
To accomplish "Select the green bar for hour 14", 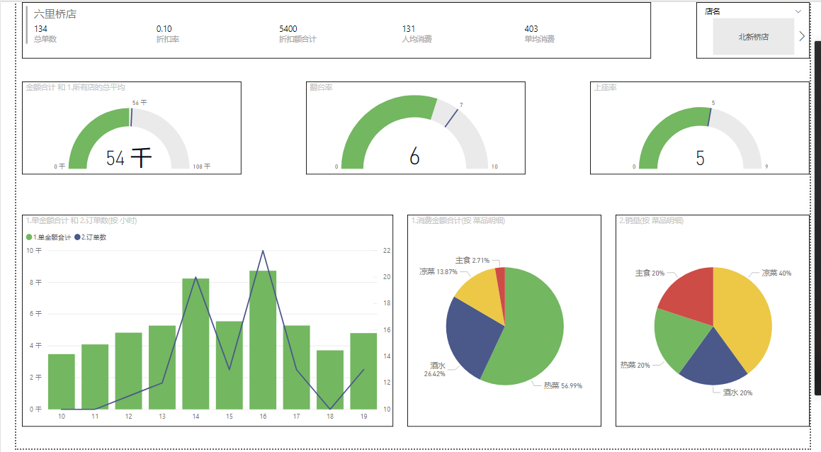I will point(196,344).
